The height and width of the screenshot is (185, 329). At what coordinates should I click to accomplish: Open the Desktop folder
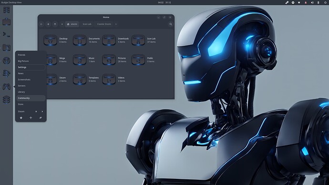51,40
